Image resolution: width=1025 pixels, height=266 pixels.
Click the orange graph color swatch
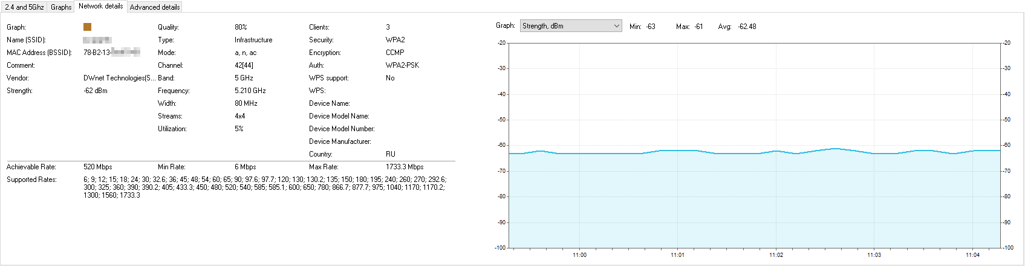coord(87,27)
